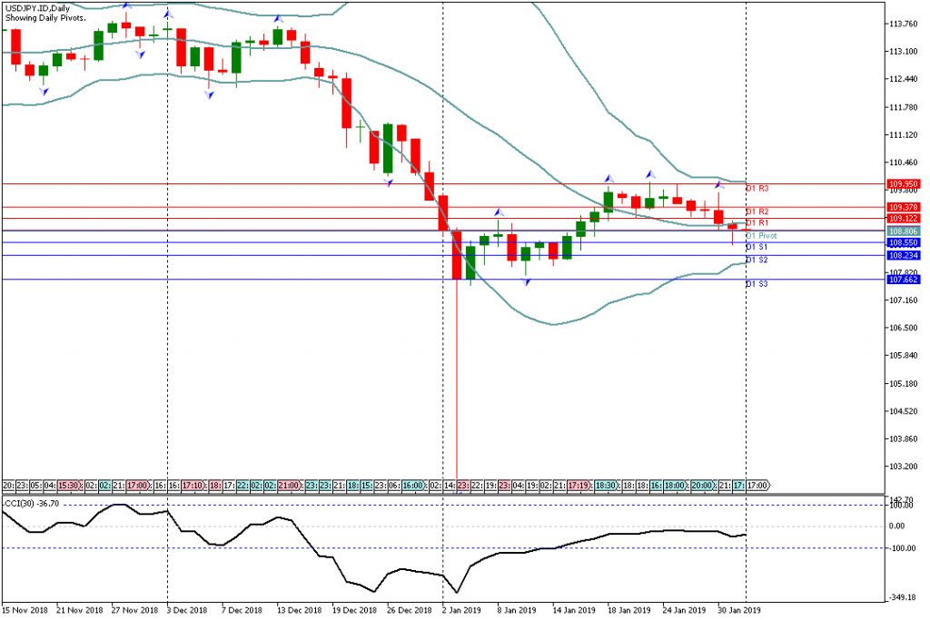Click the red 109.950 price tag
This screenshot has width=930, height=620.
point(904,183)
